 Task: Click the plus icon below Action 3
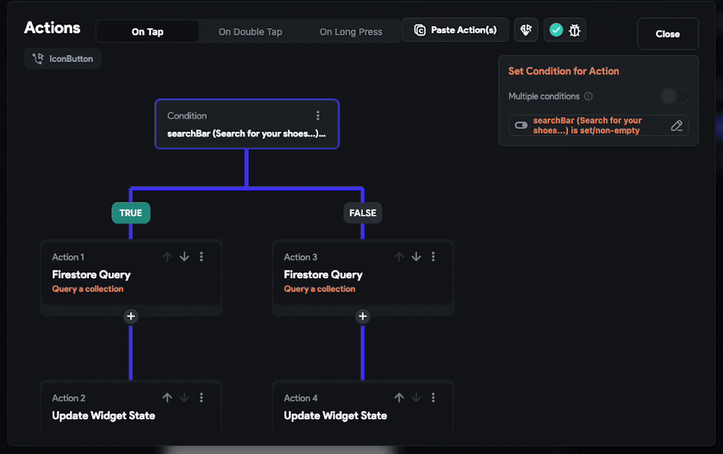tap(362, 316)
